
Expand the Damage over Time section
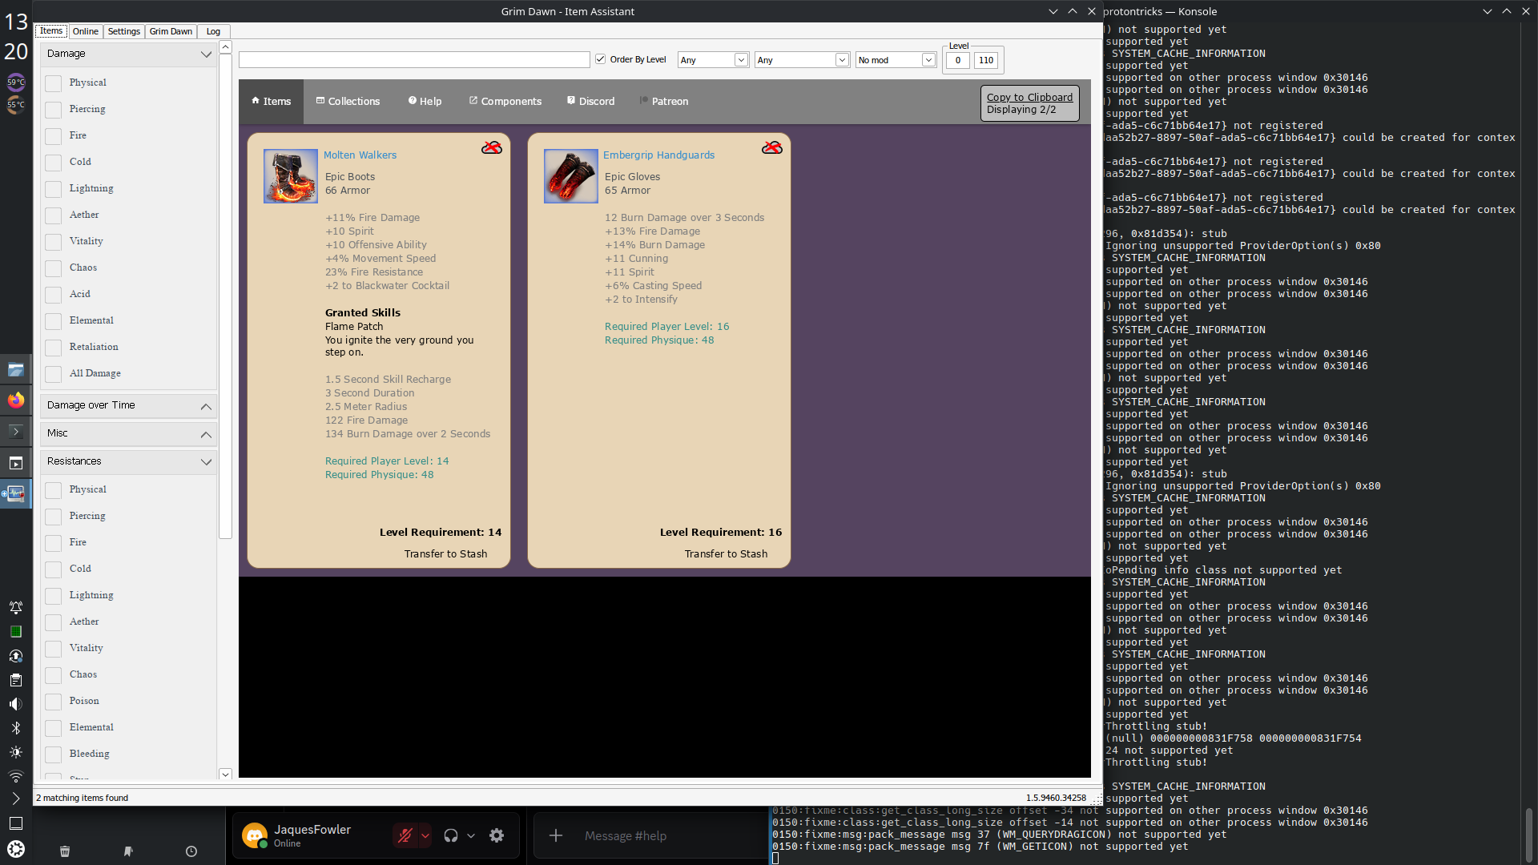pyautogui.click(x=128, y=406)
